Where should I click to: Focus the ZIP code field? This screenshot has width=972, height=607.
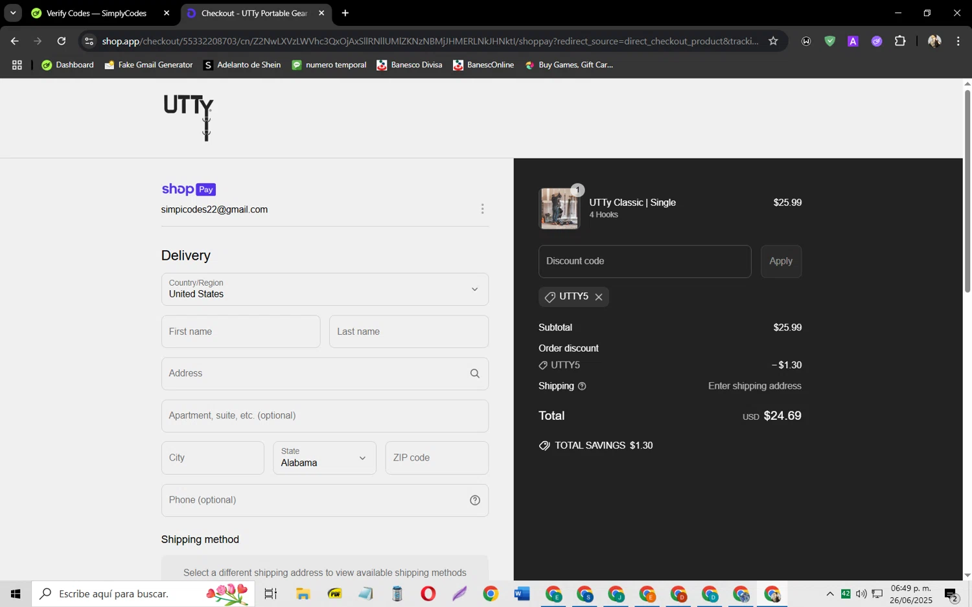pos(437,458)
